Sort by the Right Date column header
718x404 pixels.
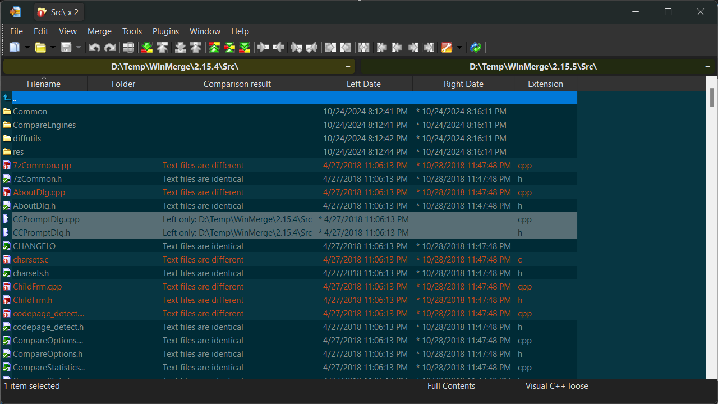coord(463,84)
